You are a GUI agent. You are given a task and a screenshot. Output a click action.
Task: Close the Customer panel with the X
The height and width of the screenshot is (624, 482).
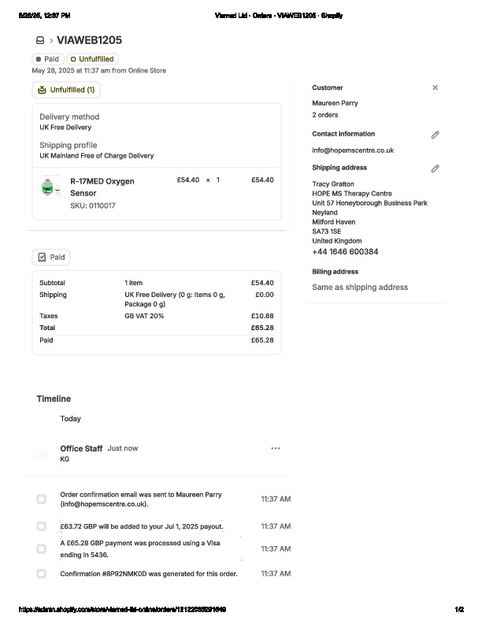point(435,87)
